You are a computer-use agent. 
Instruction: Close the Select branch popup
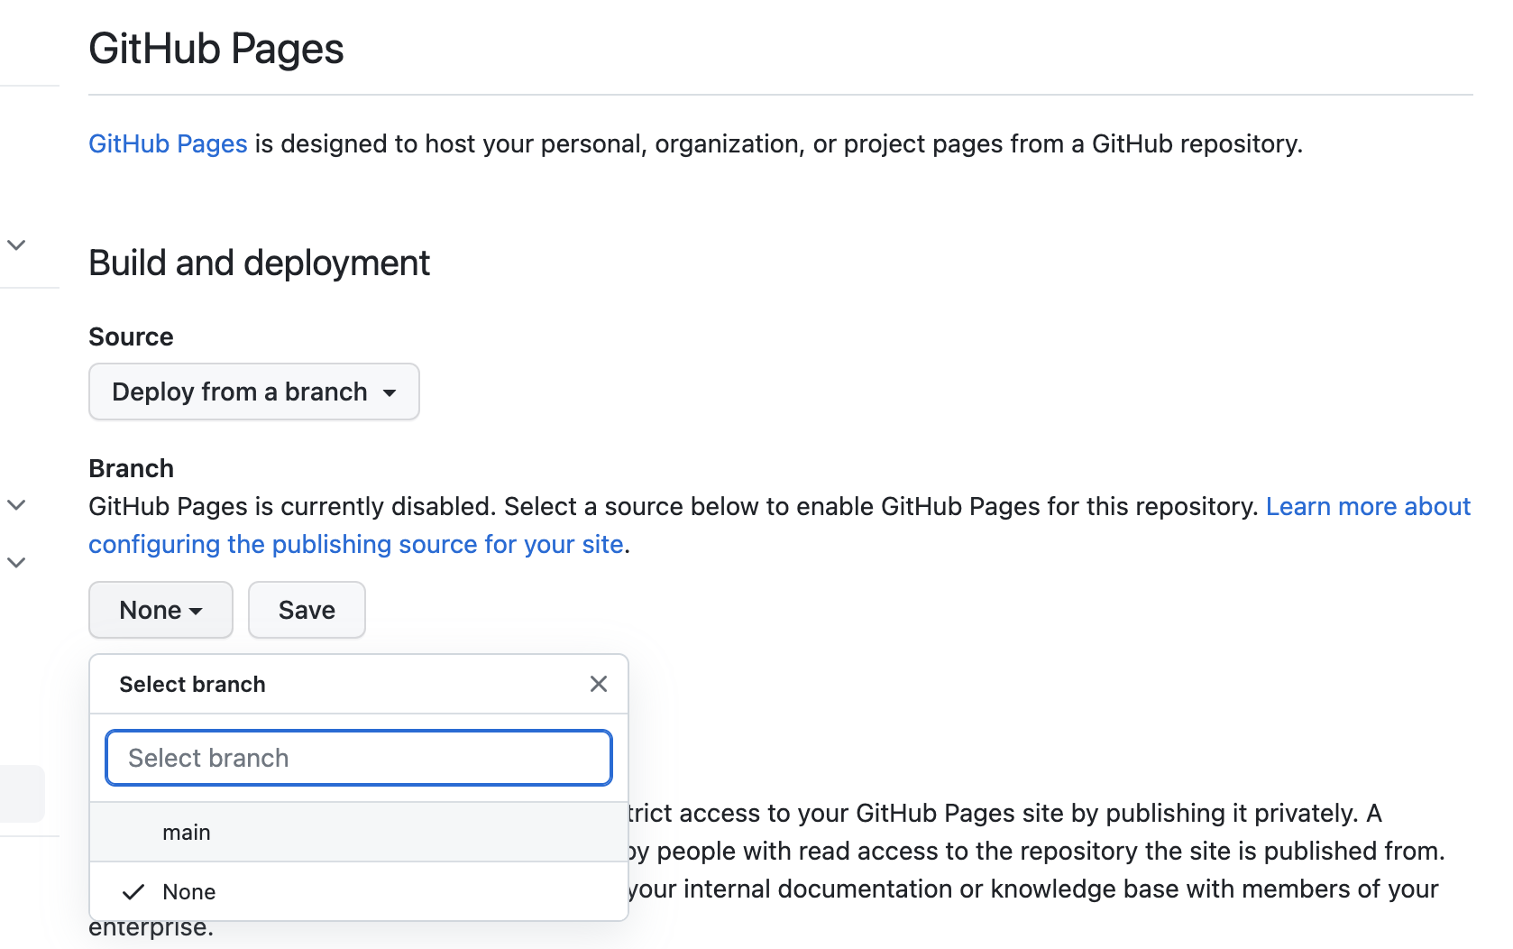(x=598, y=684)
